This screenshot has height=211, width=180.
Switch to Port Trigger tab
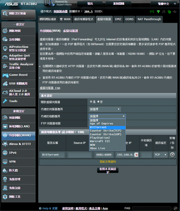[x=84, y=19]
